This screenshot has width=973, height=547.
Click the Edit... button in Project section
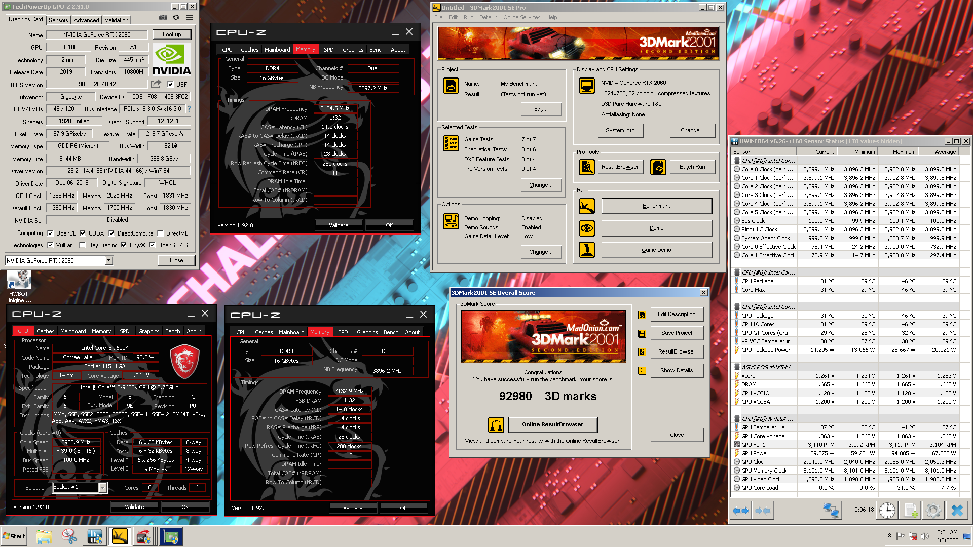coord(541,109)
